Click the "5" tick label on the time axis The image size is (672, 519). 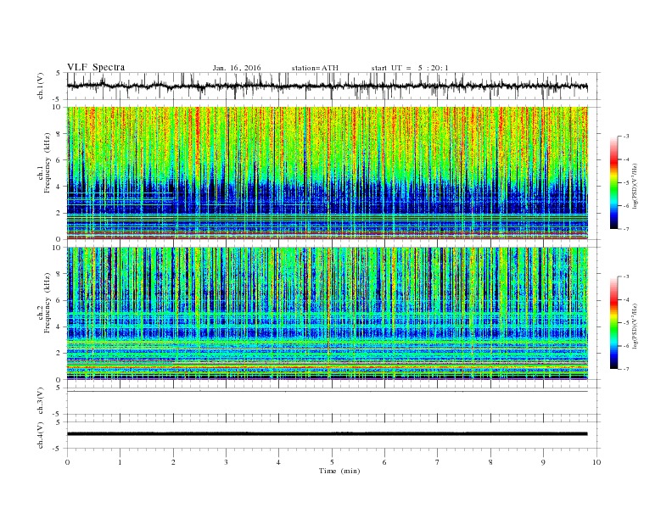(332, 462)
